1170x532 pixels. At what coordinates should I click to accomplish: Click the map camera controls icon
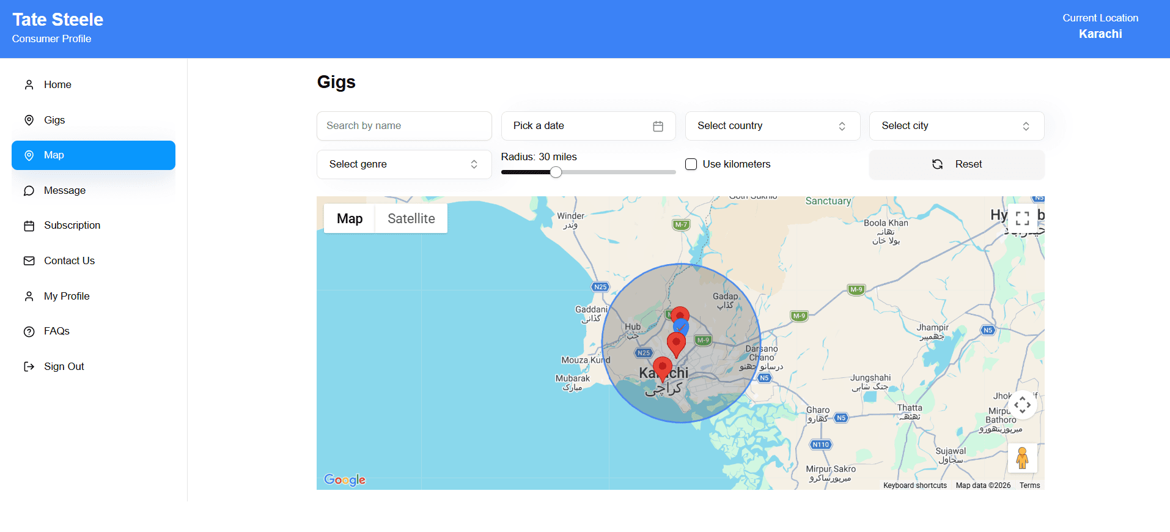pyautogui.click(x=1022, y=405)
